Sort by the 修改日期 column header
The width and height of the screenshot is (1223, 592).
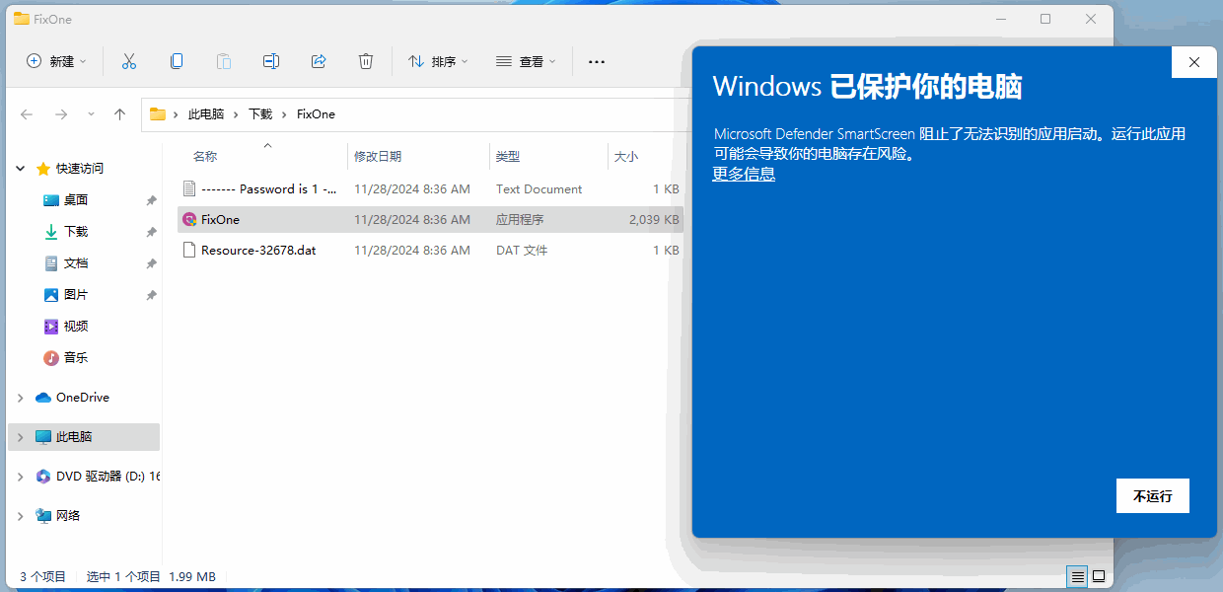(378, 157)
